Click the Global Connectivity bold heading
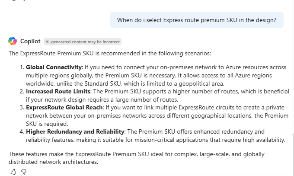The height and width of the screenshot is (176, 294). click(x=54, y=67)
